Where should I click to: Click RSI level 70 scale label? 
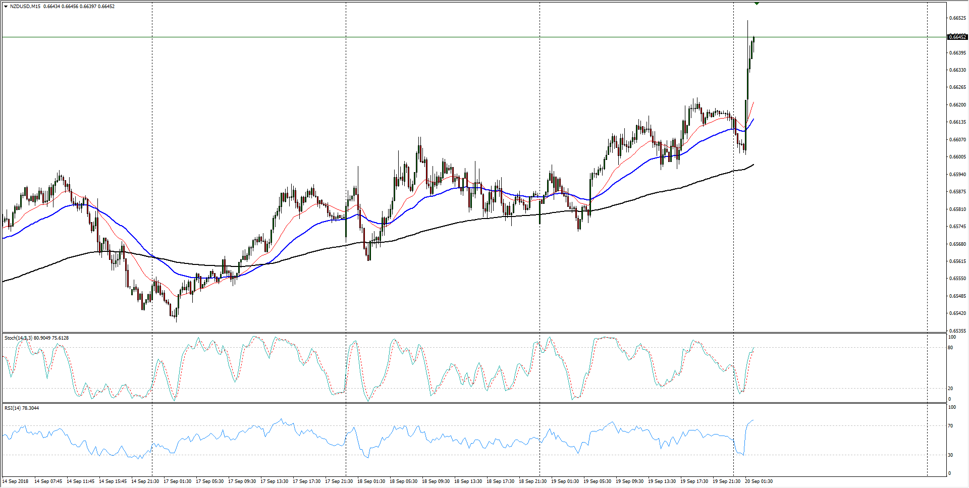click(x=950, y=426)
